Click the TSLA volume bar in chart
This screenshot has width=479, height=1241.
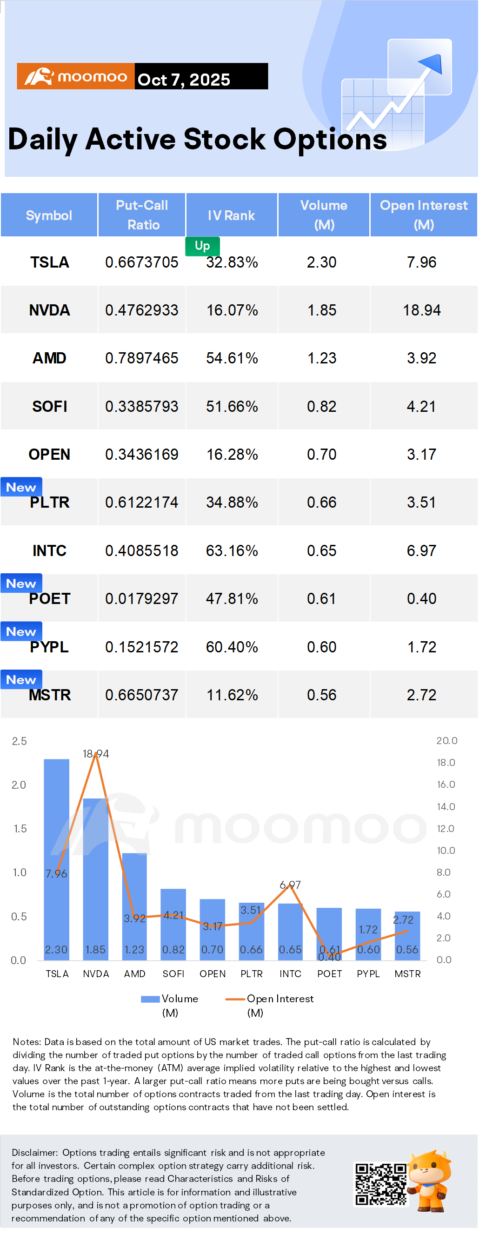(x=56, y=858)
